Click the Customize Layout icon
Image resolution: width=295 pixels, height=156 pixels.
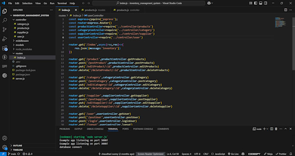[x=251, y=3]
